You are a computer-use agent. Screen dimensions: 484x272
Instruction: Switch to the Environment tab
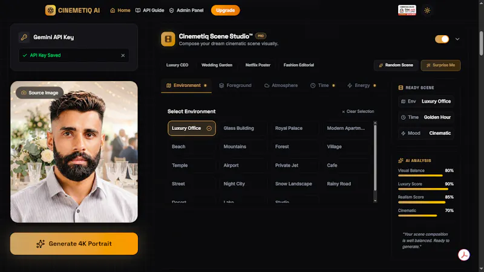pos(186,85)
